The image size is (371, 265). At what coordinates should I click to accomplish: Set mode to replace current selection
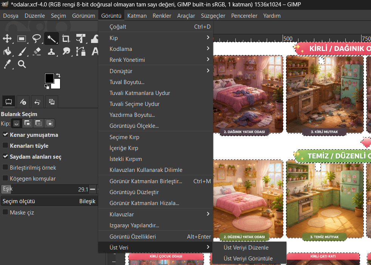coord(16,123)
